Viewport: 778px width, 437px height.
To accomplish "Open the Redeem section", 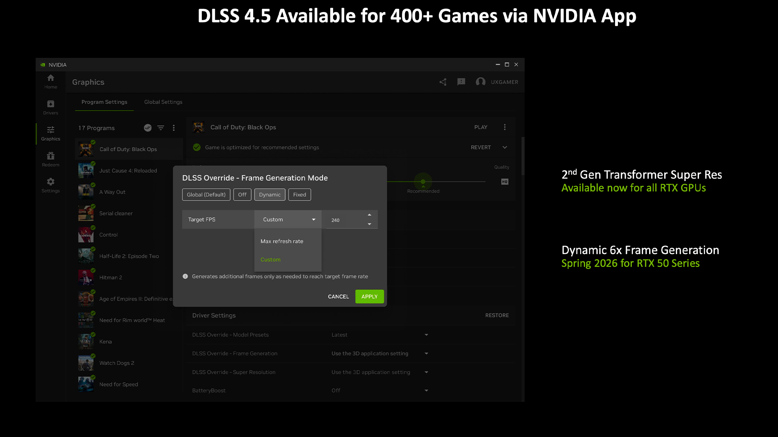I will 50,159.
